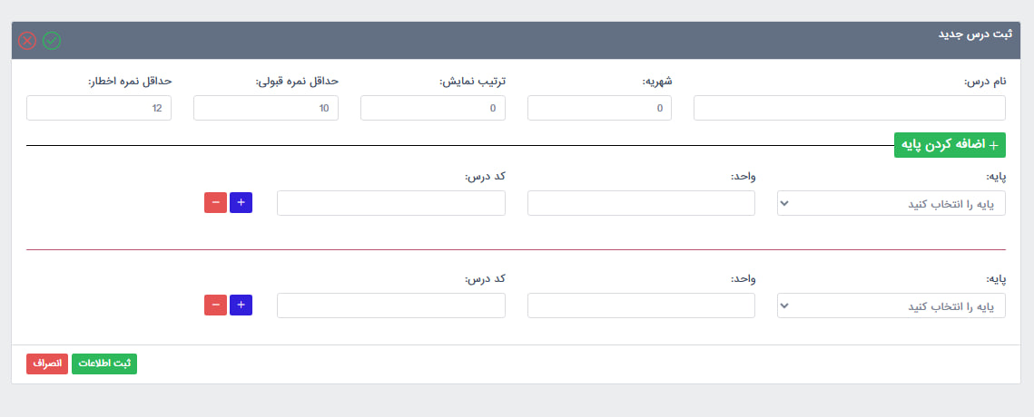Click the first واحد input field
Image resolution: width=1034 pixels, height=417 pixels.
[x=641, y=204]
